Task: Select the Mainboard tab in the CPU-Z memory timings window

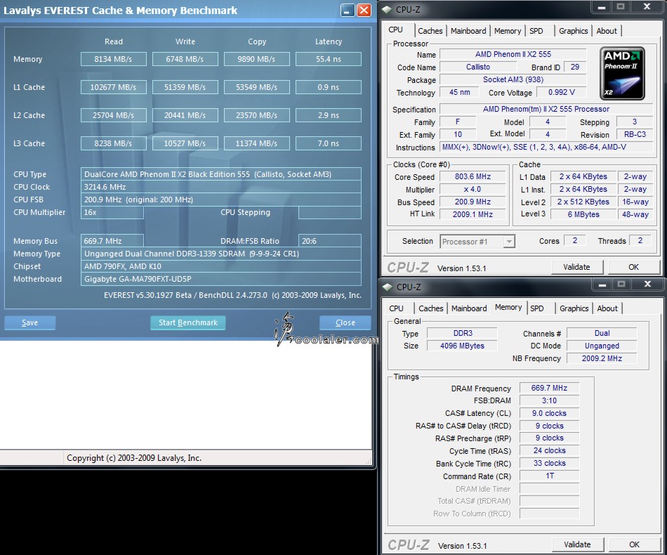Action: pos(469,308)
